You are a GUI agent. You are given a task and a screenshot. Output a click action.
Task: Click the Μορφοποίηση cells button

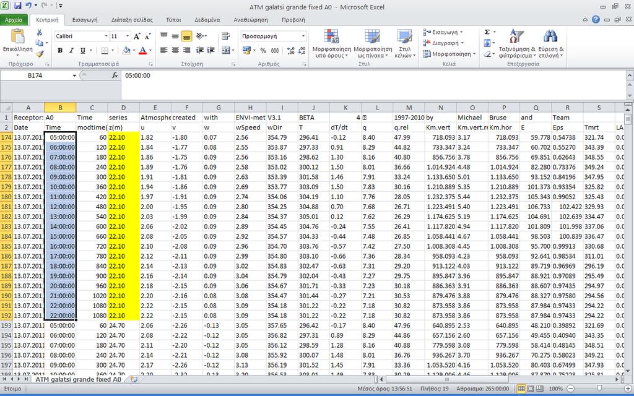(449, 54)
